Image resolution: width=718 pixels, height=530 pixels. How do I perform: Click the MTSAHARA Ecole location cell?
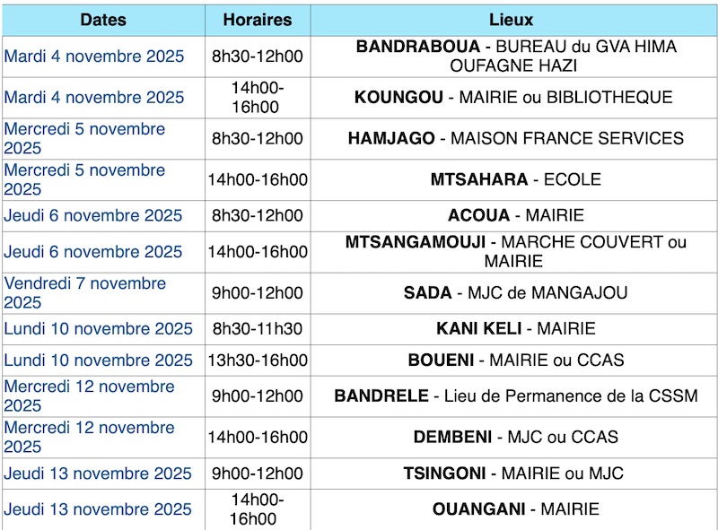click(x=515, y=179)
